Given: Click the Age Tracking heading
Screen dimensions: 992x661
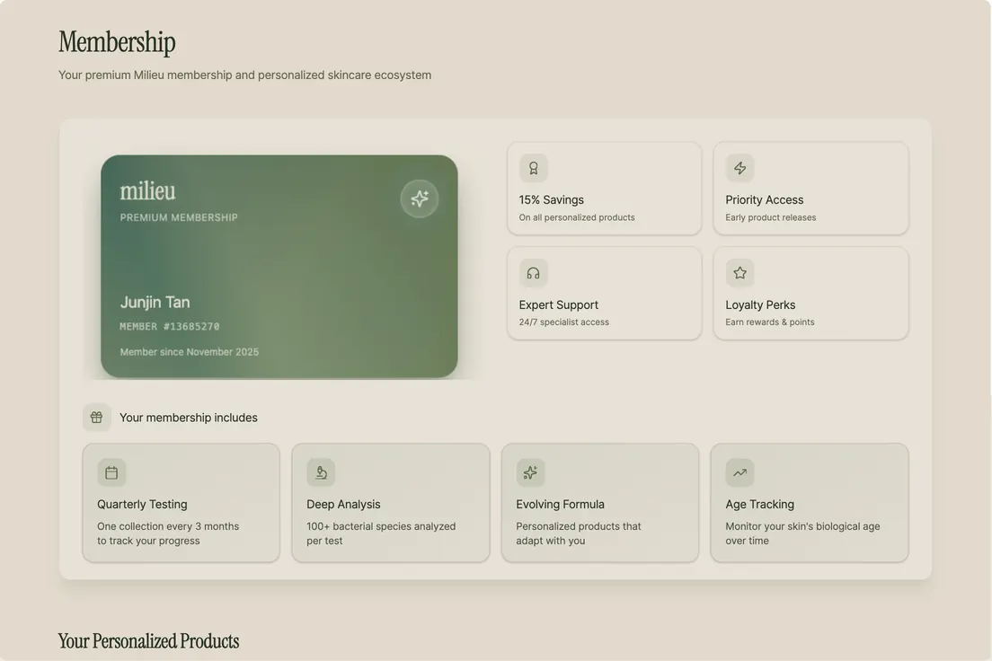Looking at the screenshot, I should click(759, 504).
